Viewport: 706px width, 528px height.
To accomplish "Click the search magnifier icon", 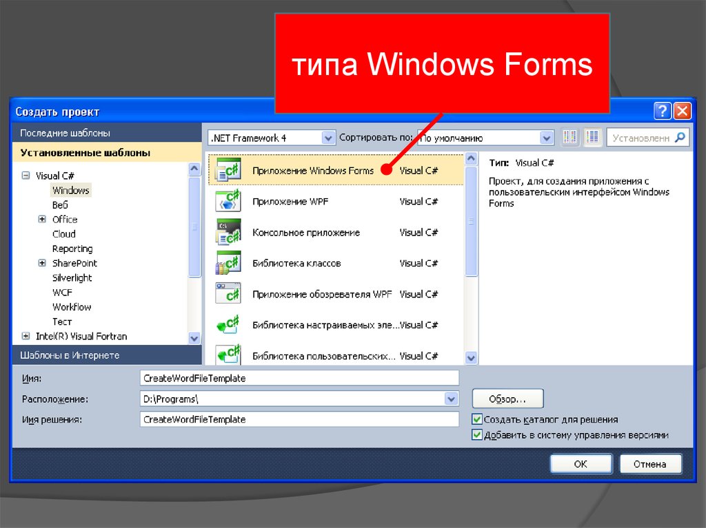I will 680,138.
